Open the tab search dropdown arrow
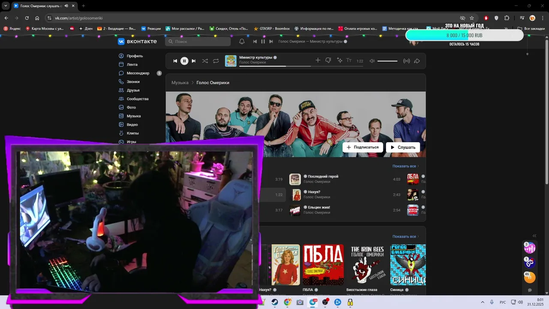The image size is (549, 309). click(x=6, y=6)
